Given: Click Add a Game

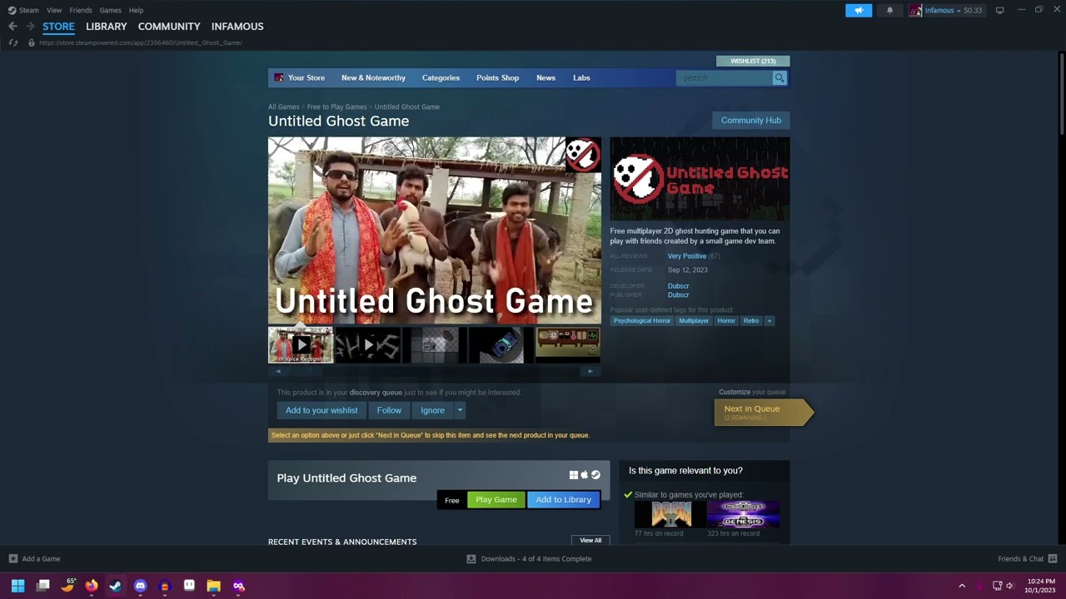Looking at the screenshot, I should tap(34, 559).
